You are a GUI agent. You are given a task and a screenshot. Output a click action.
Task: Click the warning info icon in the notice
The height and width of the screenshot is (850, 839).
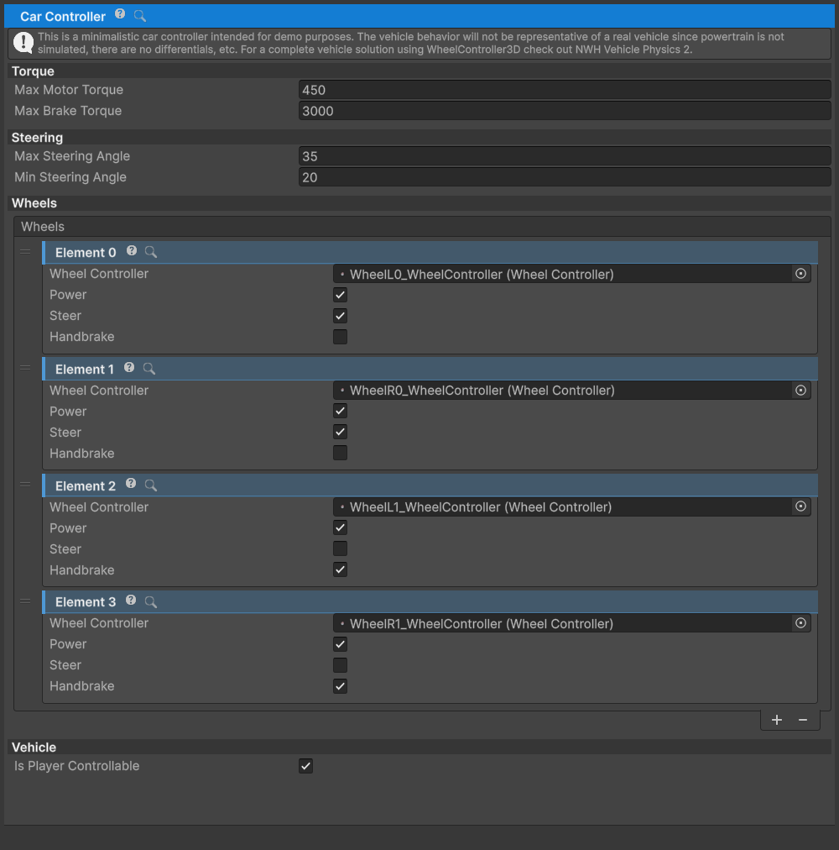coord(23,42)
